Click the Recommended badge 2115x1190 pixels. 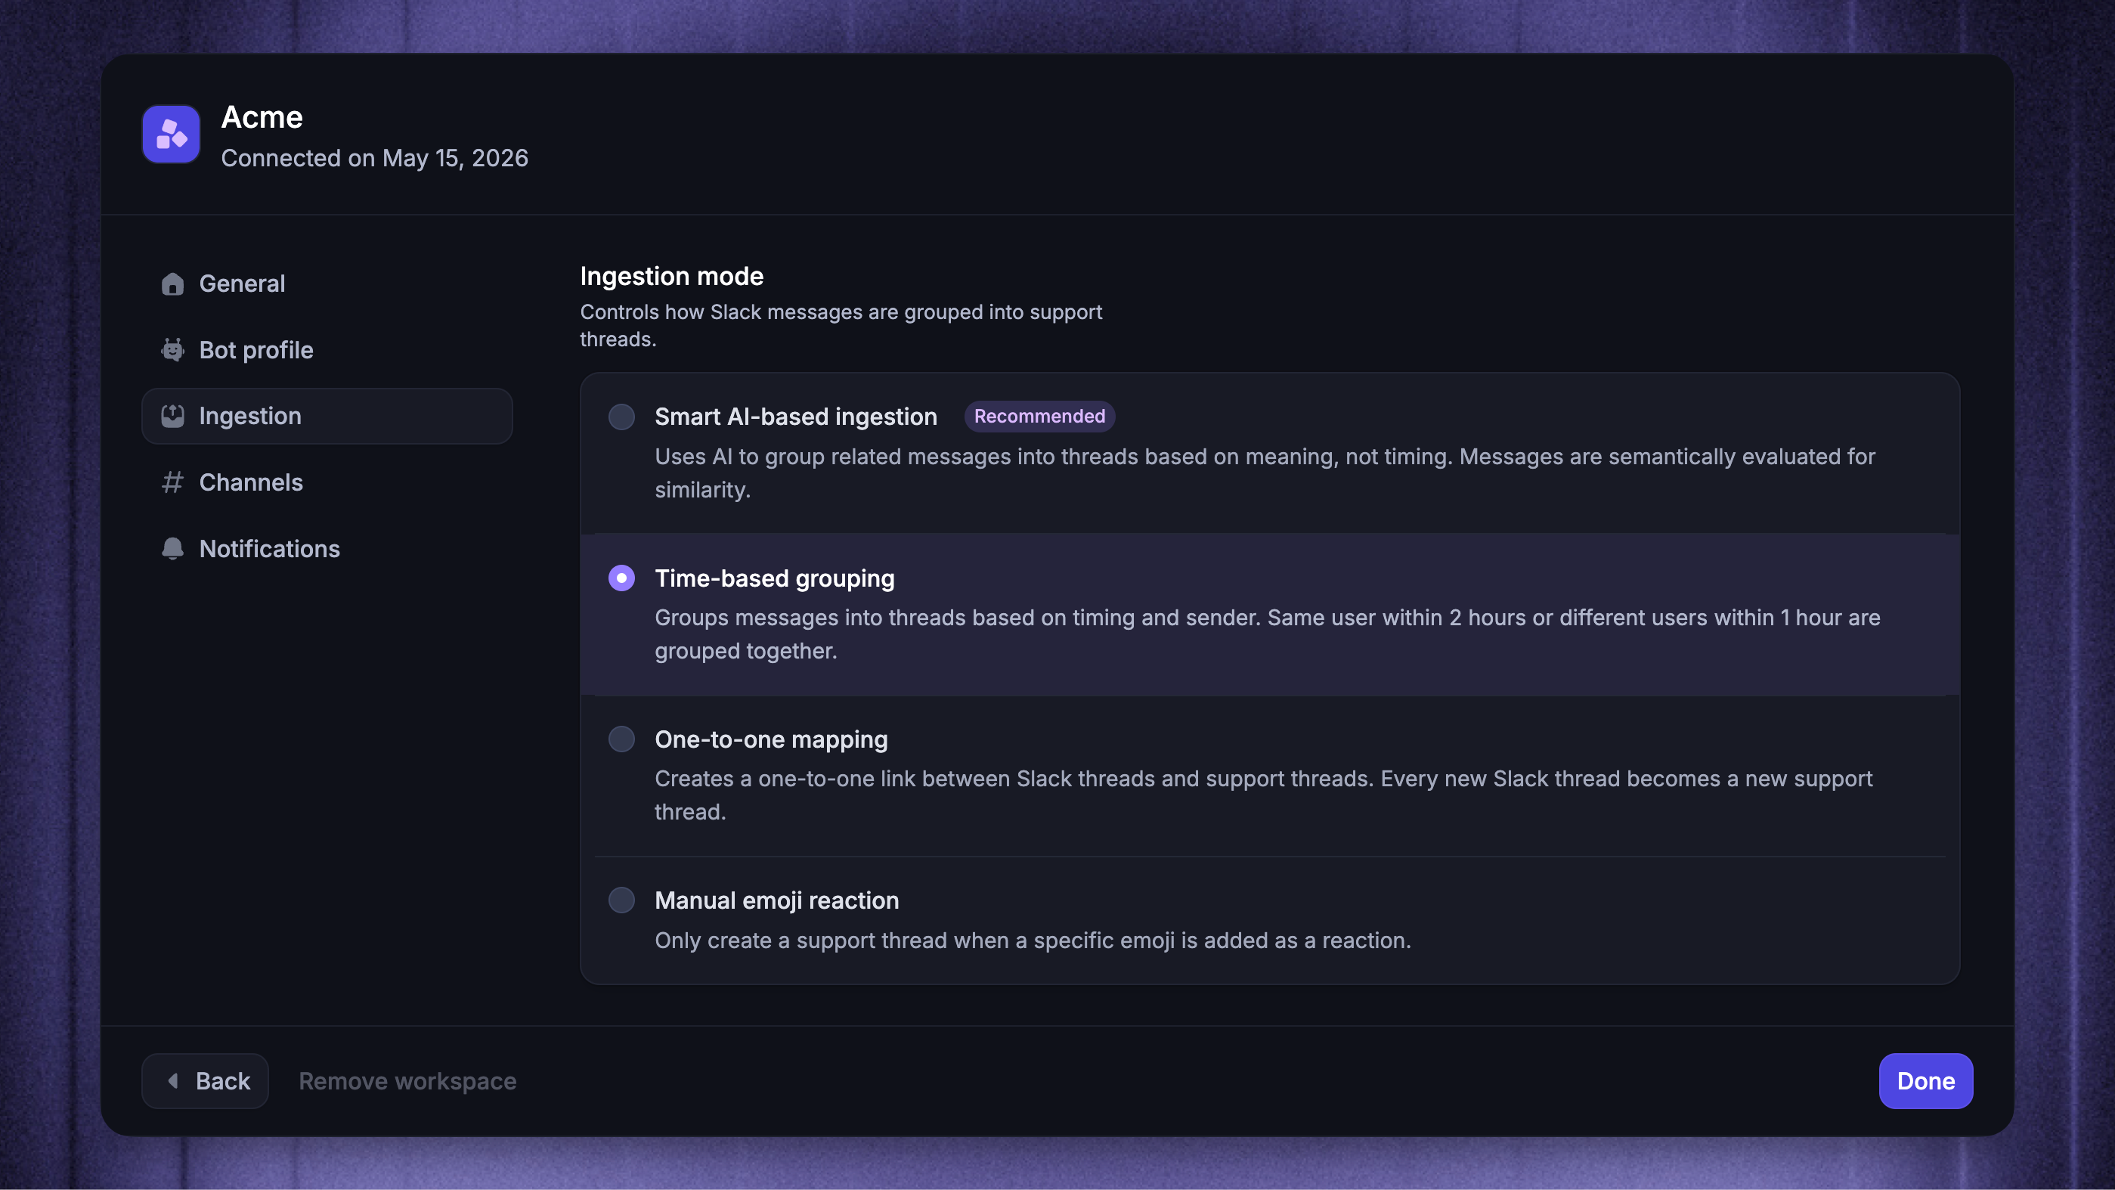tap(1039, 417)
